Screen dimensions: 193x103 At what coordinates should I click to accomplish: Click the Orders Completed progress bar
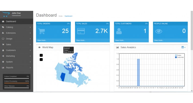[x=17, y=78]
